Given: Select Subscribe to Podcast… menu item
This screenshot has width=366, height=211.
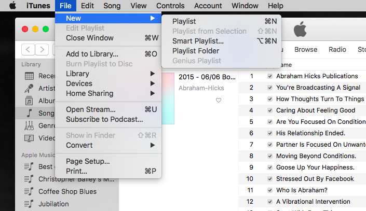Looking at the screenshot, I should click(109, 119).
